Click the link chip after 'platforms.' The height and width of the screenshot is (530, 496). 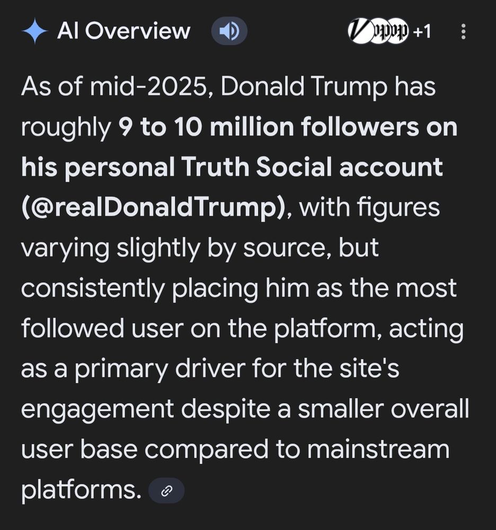pos(166,491)
